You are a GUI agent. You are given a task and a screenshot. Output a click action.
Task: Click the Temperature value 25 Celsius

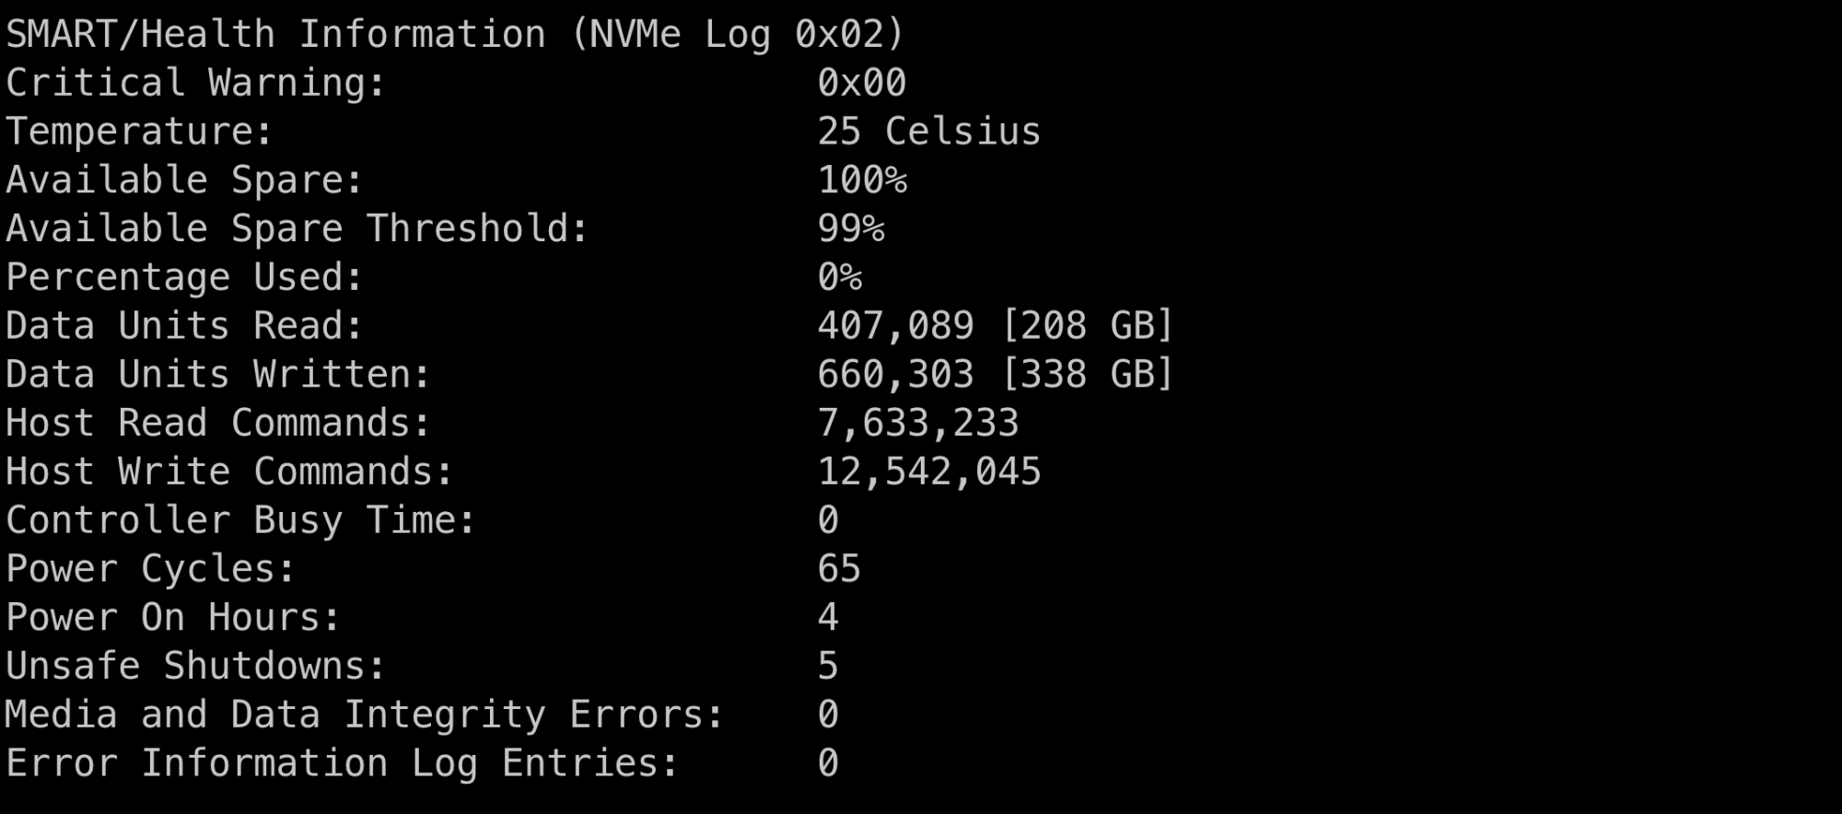click(x=928, y=132)
